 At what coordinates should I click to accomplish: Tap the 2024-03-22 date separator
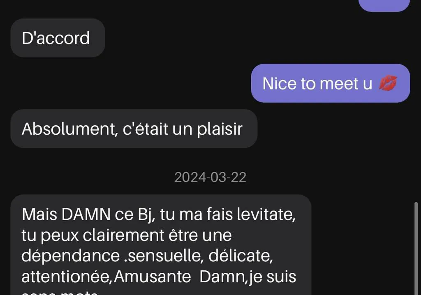point(210,177)
